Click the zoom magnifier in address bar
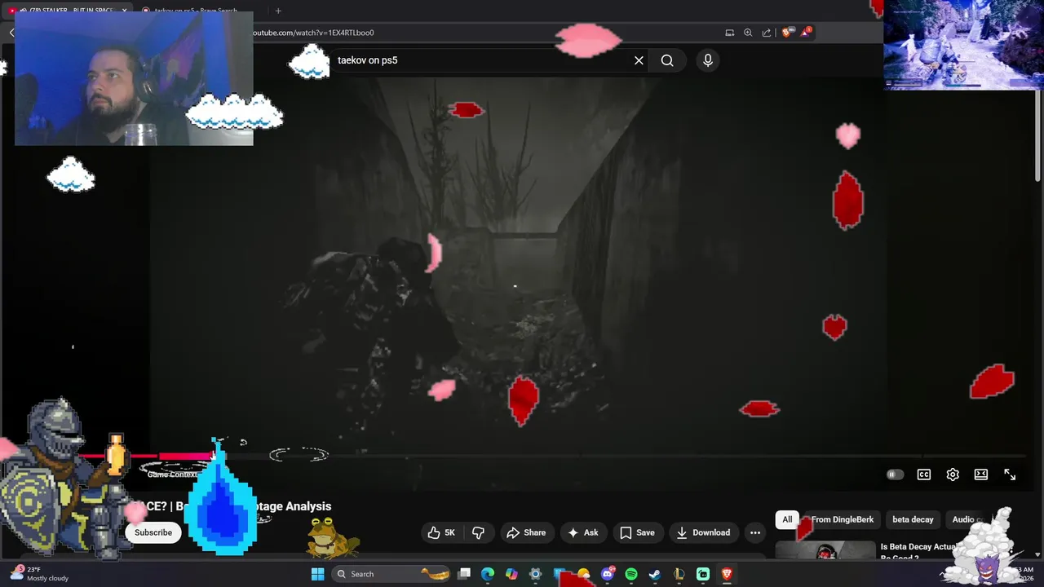 (x=748, y=33)
